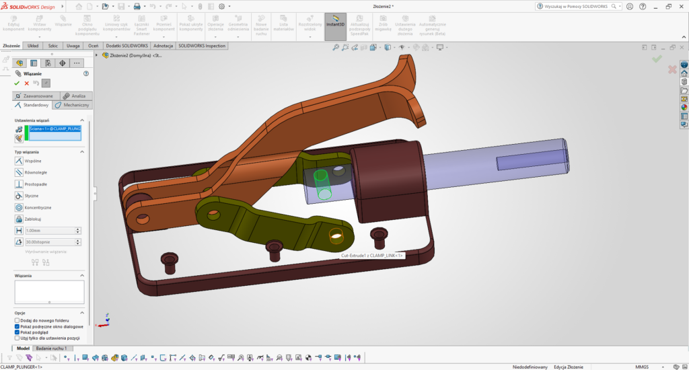This screenshot has height=370, width=689.
Task: Open the PropertyManager tab icon
Action: (x=34, y=63)
